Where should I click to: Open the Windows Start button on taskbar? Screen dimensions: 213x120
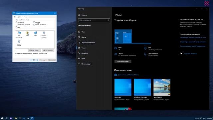tap(2, 118)
